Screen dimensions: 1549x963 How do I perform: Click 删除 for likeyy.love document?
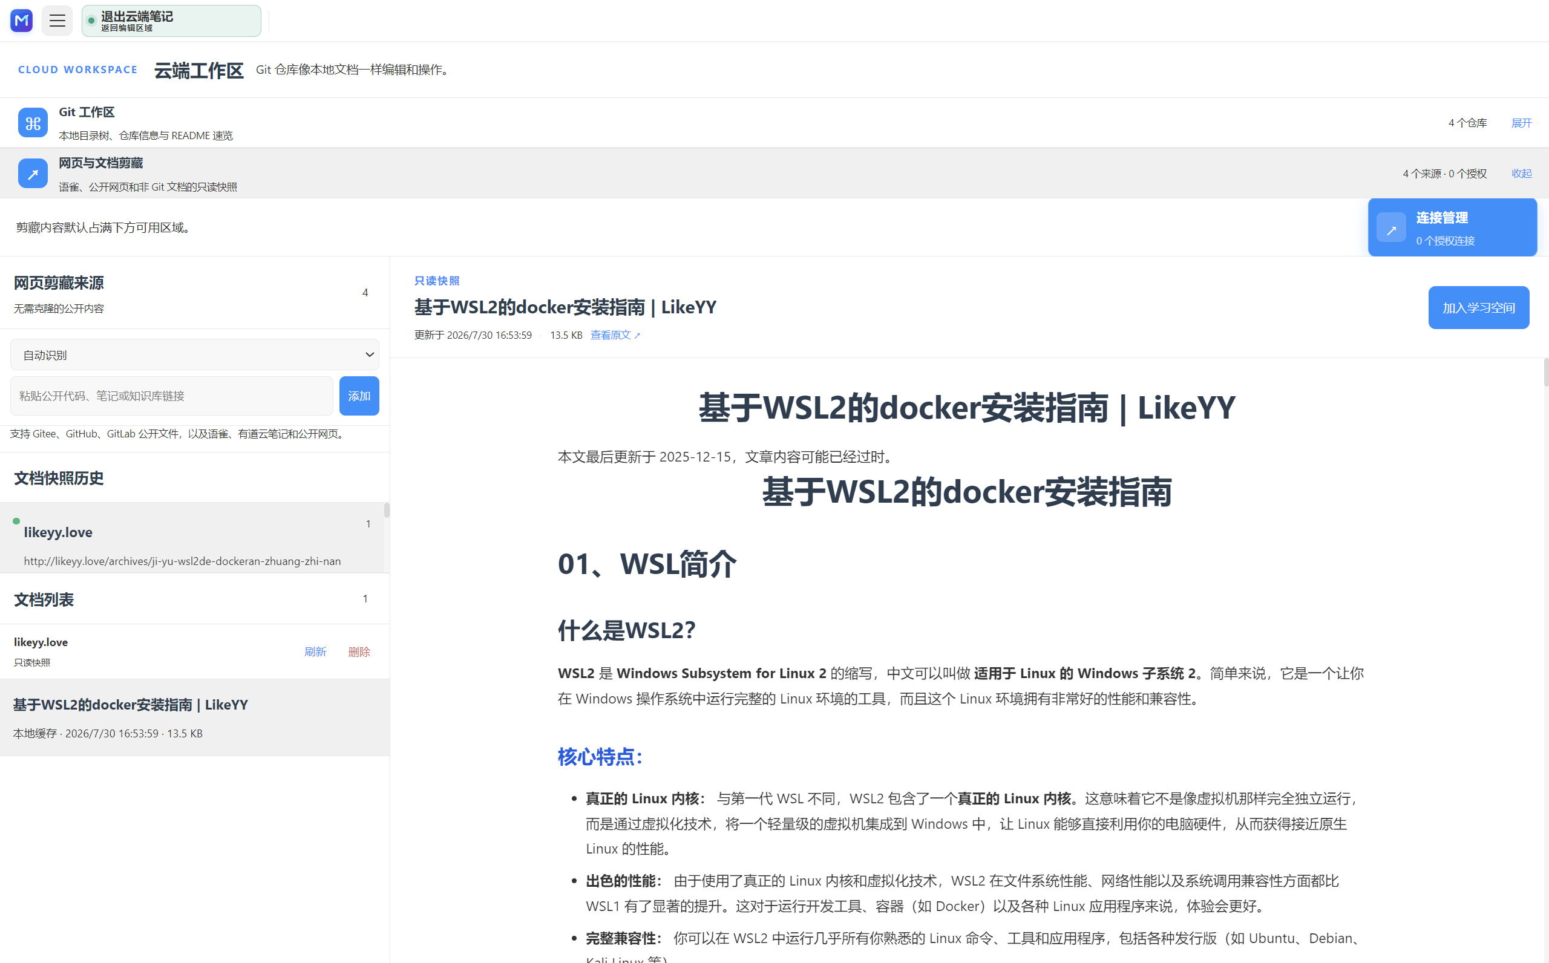359,651
